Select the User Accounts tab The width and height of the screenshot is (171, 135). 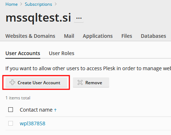click(x=23, y=53)
